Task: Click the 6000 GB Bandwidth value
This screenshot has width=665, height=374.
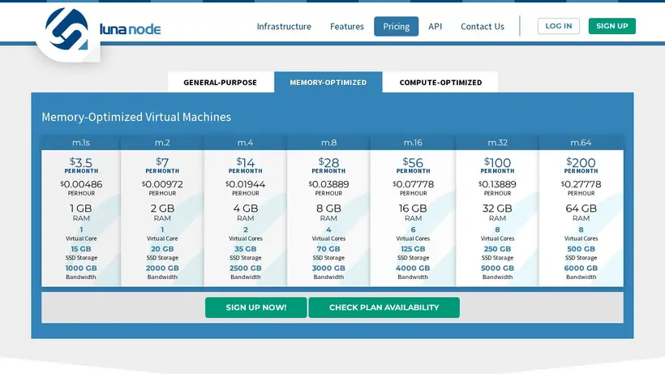Action: pyautogui.click(x=581, y=268)
